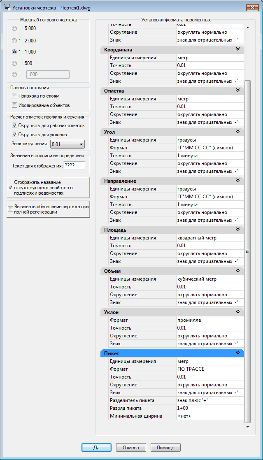The height and width of the screenshot is (460, 263).
Task: Enable Изолирование объектов checkbox
Action: click(15, 105)
